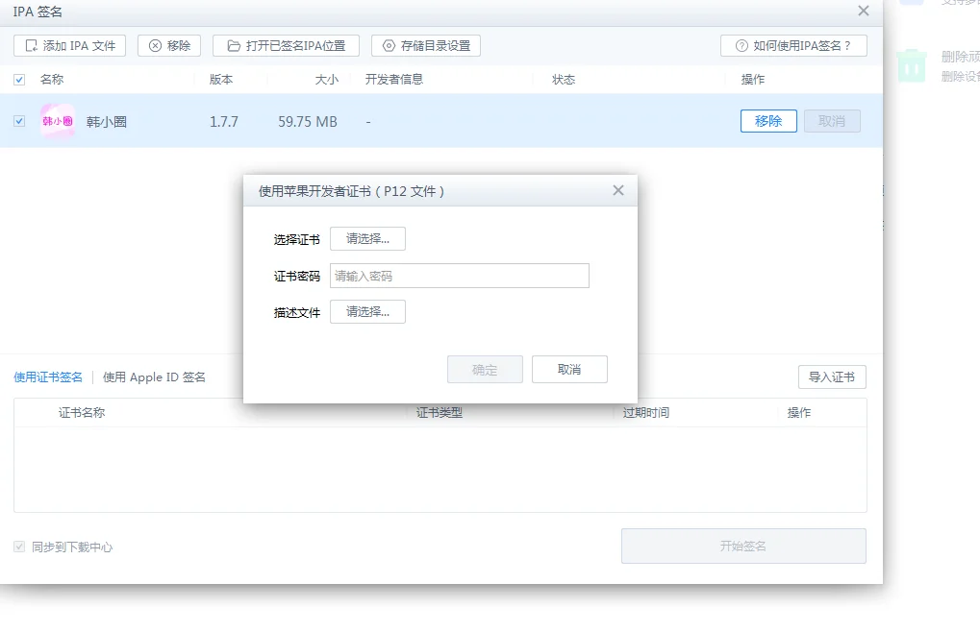This screenshot has width=980, height=632.
Task: Choose a provisioning profile via 描述文件 请选择
Action: tap(367, 311)
